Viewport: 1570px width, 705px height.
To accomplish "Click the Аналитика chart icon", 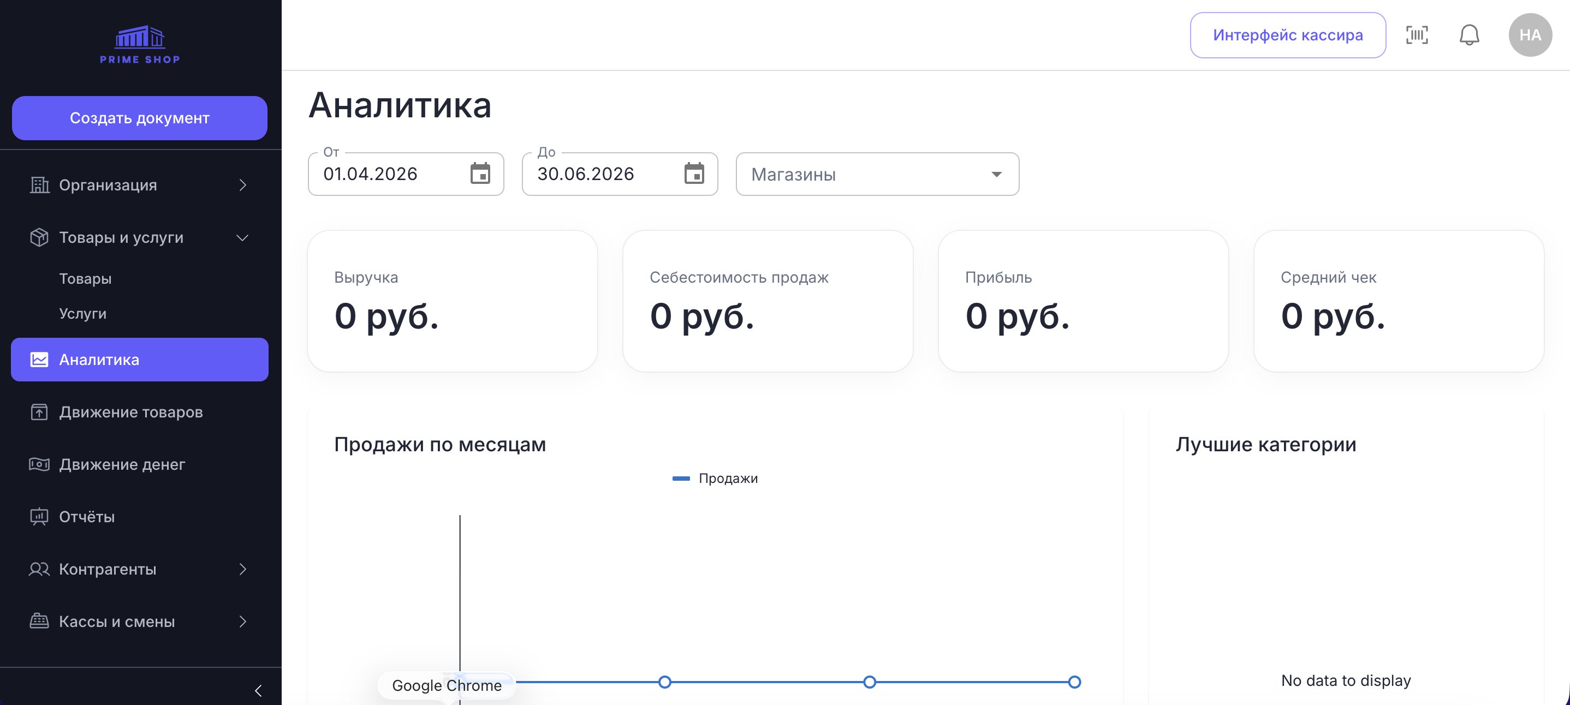I will [40, 360].
